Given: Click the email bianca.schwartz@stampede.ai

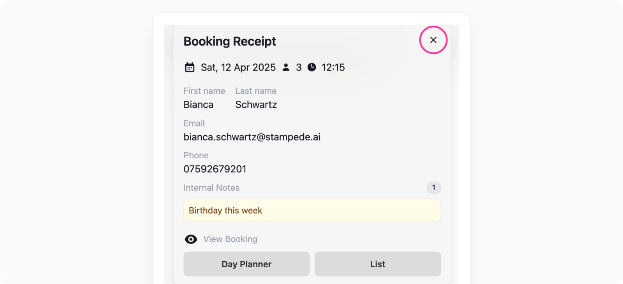Looking at the screenshot, I should coord(252,137).
